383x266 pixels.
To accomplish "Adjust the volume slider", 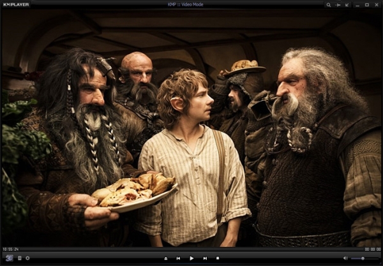I will [364, 258].
